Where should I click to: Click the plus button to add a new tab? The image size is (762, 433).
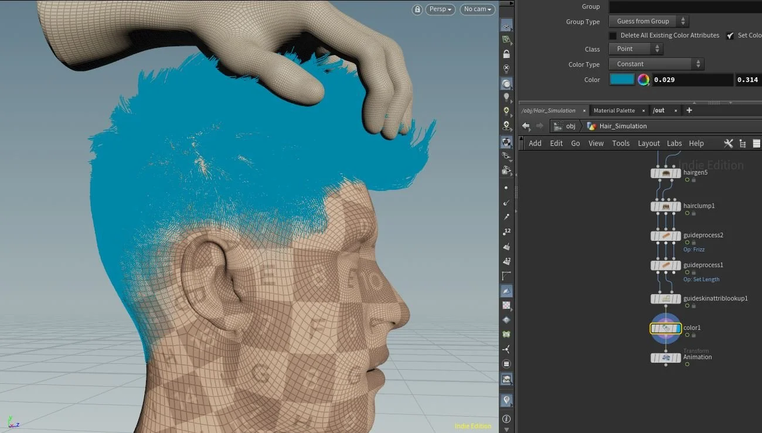click(x=689, y=110)
